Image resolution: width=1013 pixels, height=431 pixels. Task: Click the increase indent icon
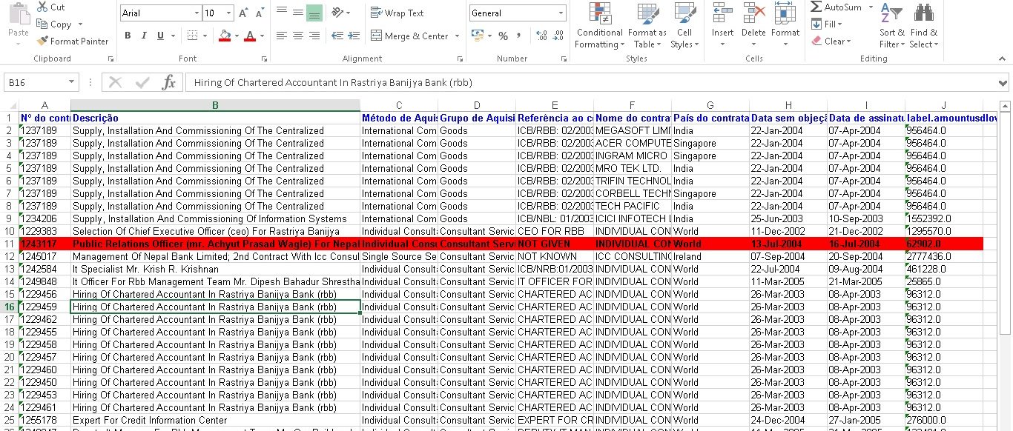coord(352,36)
